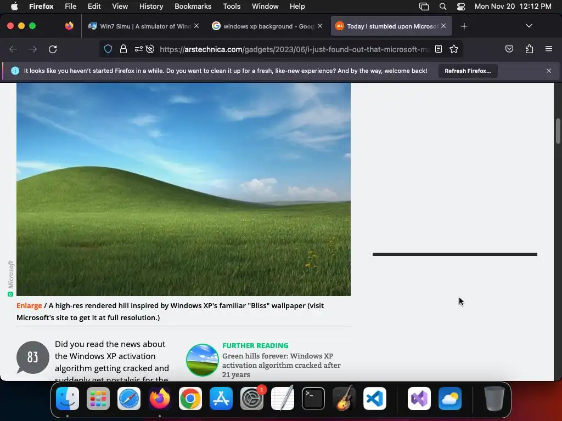Click the Refresh Firefox... button
This screenshot has height=421, width=562.
pyautogui.click(x=468, y=71)
